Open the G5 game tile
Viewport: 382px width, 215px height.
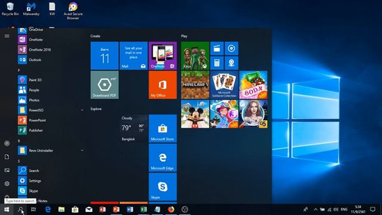(253, 114)
